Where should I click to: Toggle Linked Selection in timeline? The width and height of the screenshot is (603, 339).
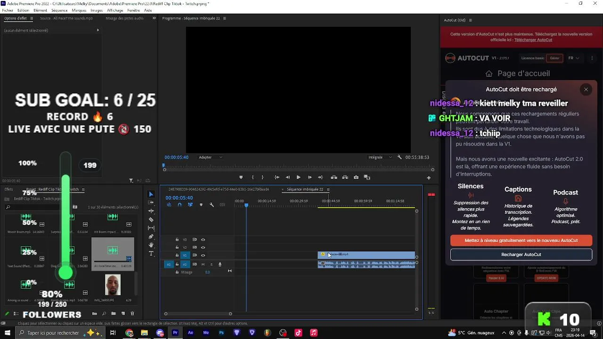point(190,205)
